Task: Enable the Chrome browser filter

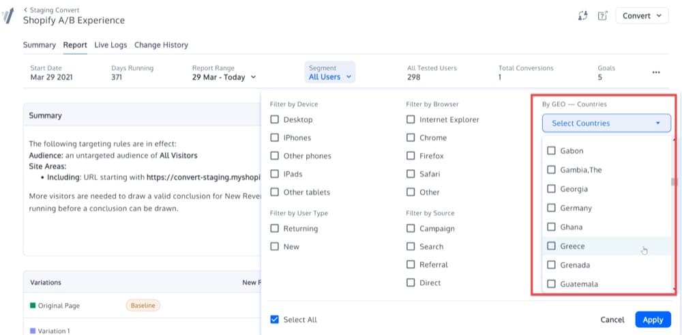Action: pyautogui.click(x=411, y=138)
